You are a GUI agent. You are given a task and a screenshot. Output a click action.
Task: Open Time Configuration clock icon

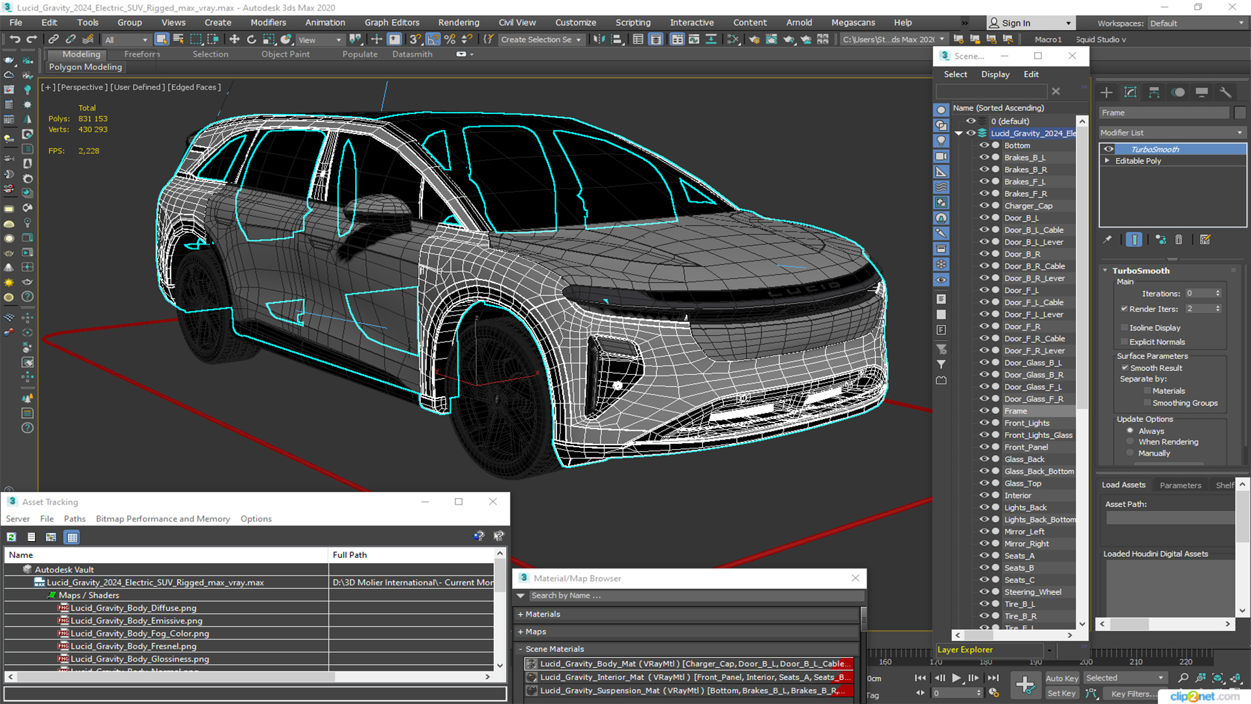pos(994,693)
